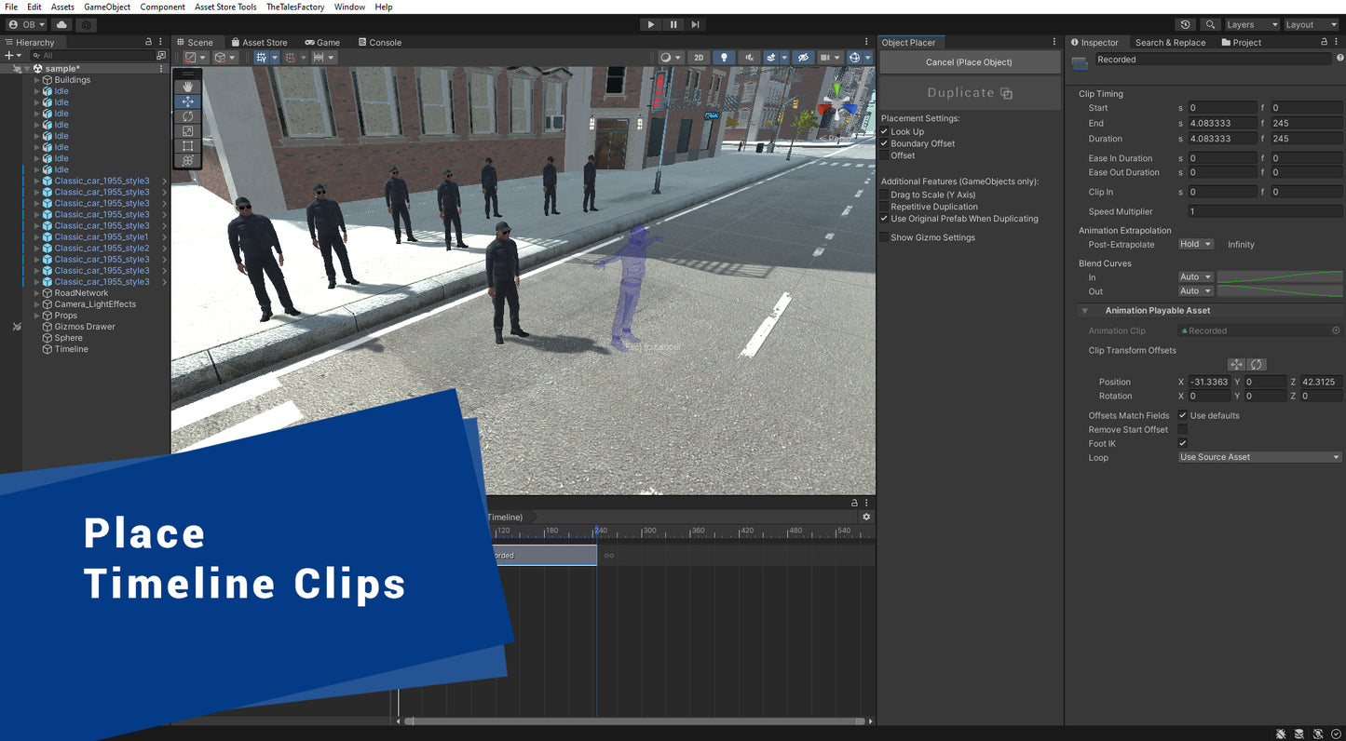Click the timeline settings gear icon
Image resolution: width=1346 pixels, height=741 pixels.
(866, 517)
